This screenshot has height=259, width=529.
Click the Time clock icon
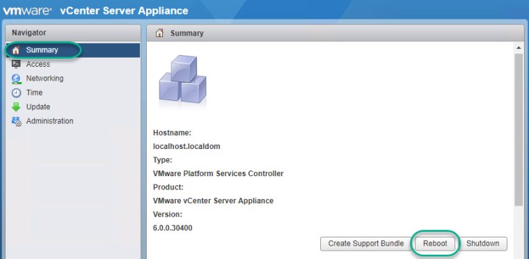click(16, 93)
